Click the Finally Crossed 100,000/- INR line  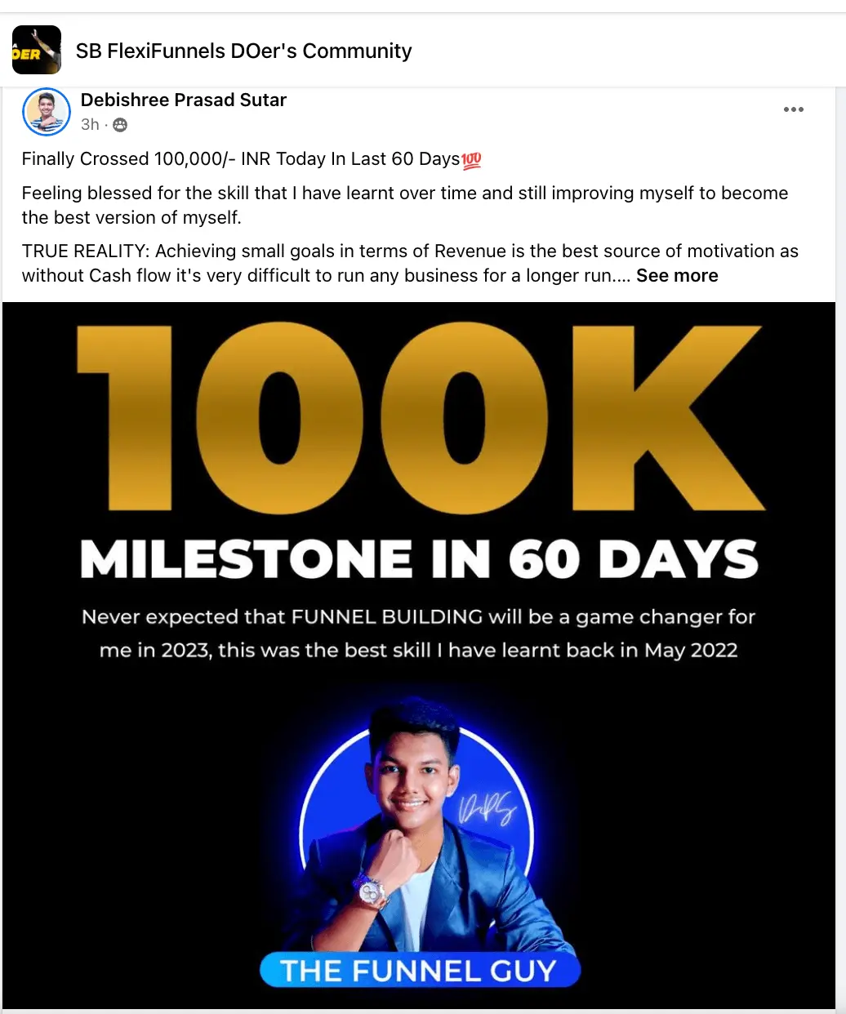pos(240,159)
